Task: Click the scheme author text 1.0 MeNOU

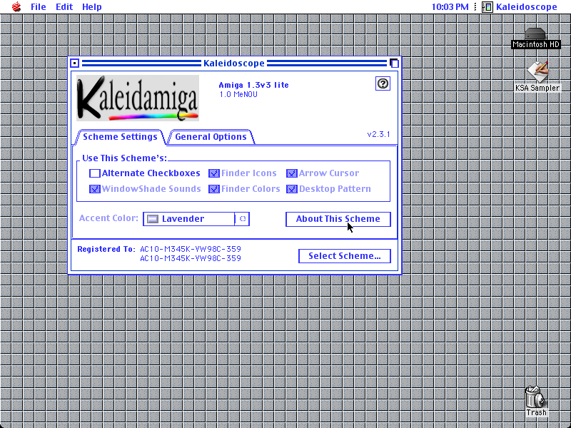Action: pos(238,95)
